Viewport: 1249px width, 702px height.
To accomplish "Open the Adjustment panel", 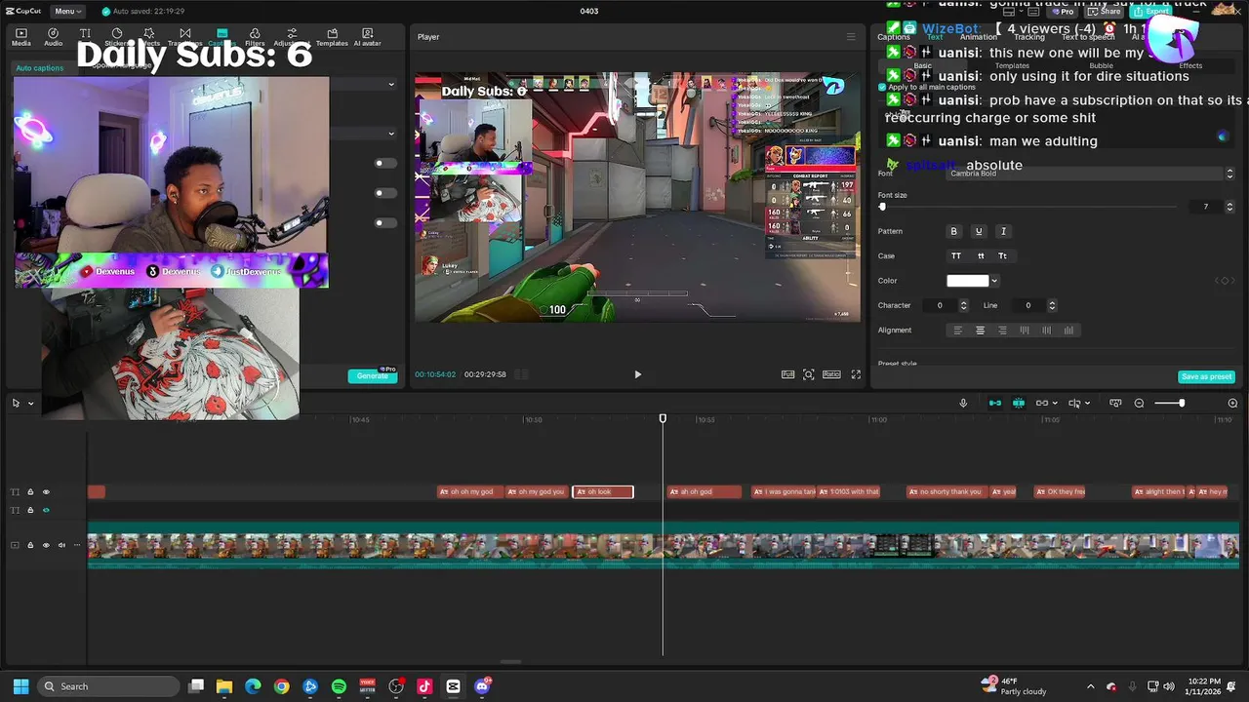I will [x=290, y=37].
